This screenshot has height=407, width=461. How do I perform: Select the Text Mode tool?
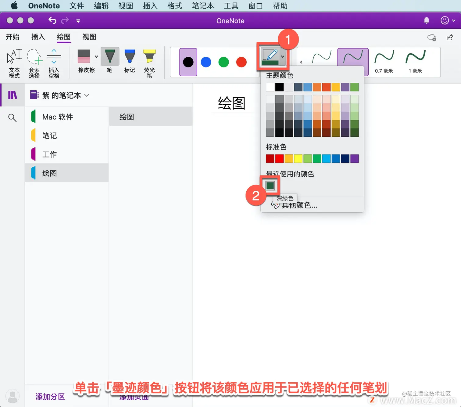pos(14,63)
